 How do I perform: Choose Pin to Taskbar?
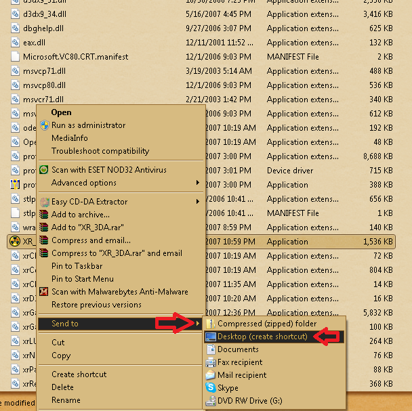77,266
